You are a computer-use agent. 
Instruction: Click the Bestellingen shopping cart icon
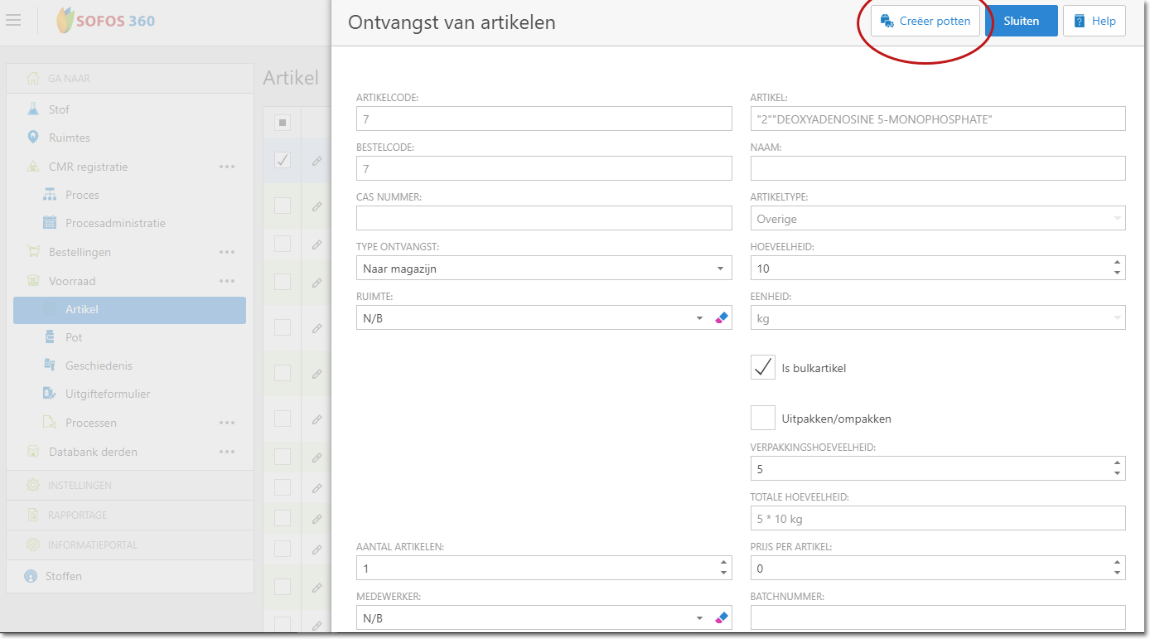click(33, 252)
